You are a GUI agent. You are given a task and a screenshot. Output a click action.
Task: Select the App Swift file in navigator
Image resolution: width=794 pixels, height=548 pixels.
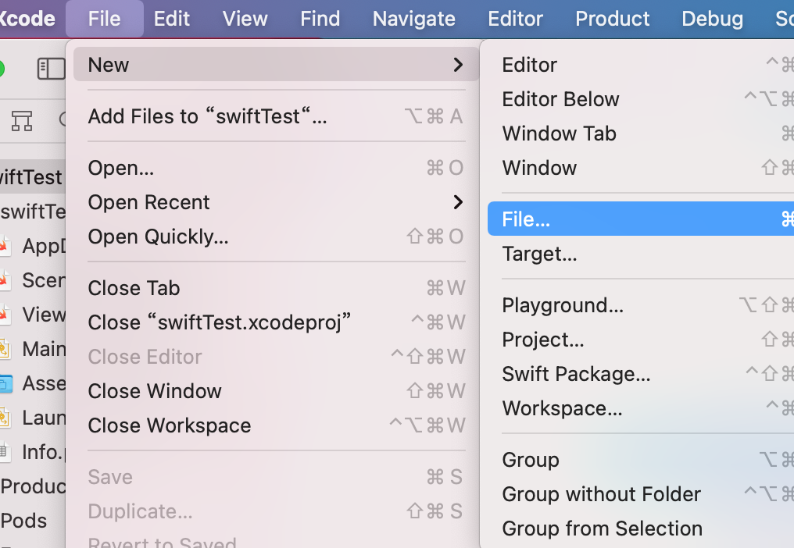33,246
